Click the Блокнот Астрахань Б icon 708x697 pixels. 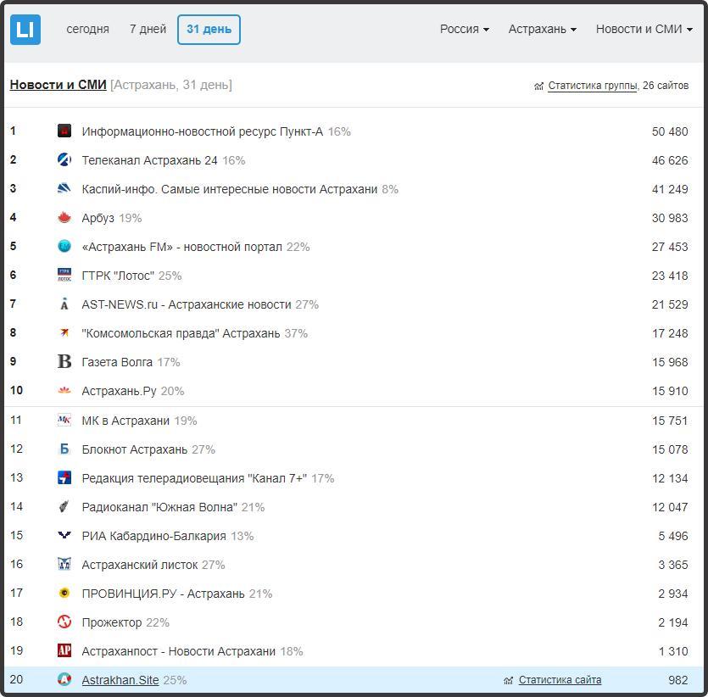tap(64, 449)
